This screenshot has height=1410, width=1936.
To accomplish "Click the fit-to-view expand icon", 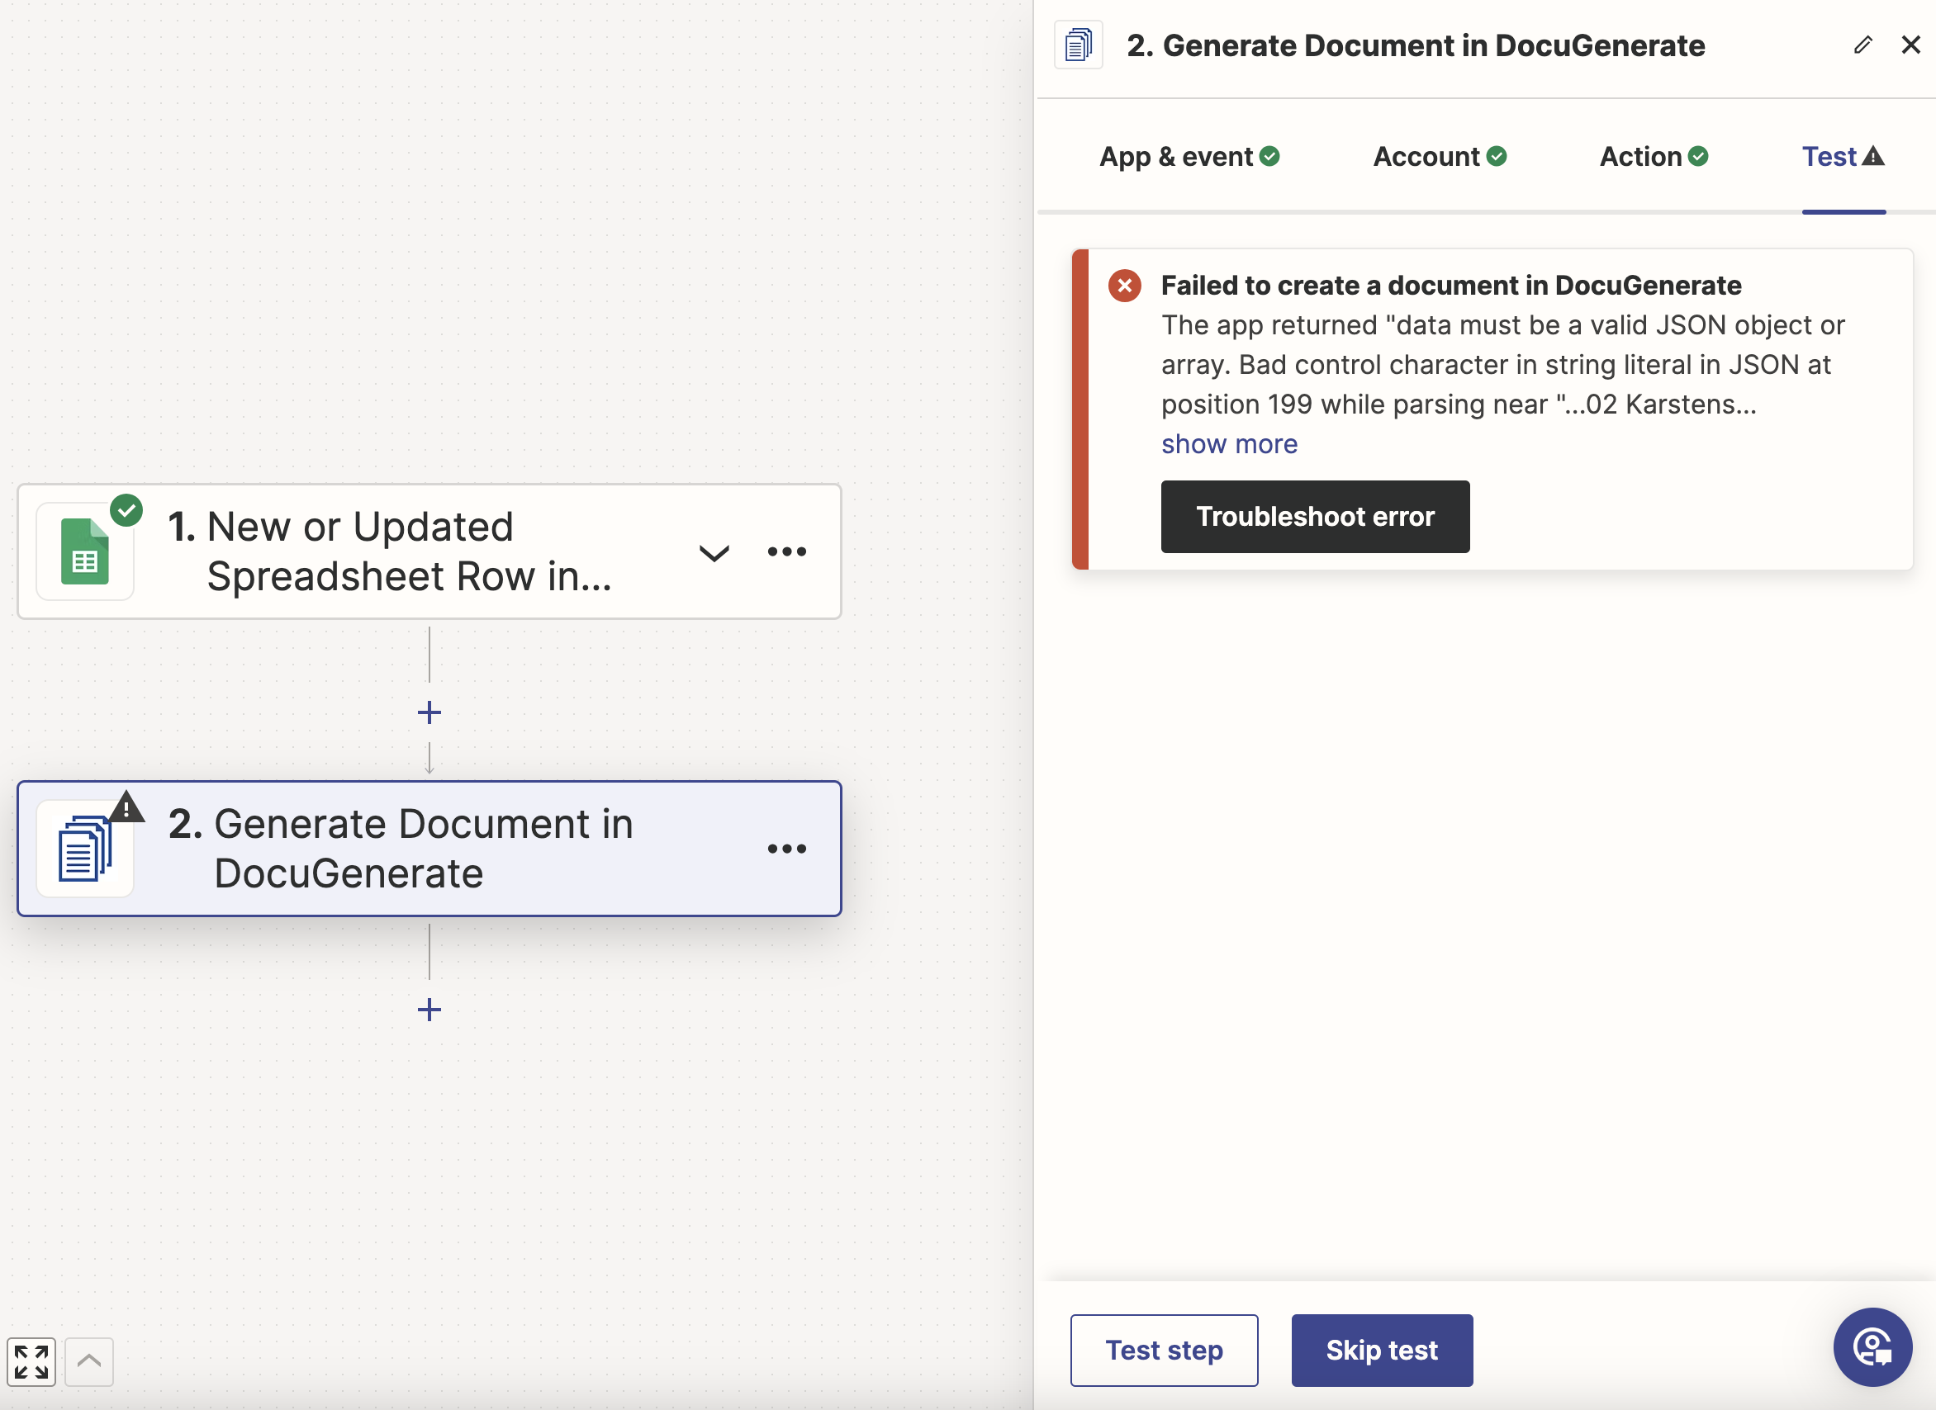I will click(31, 1361).
